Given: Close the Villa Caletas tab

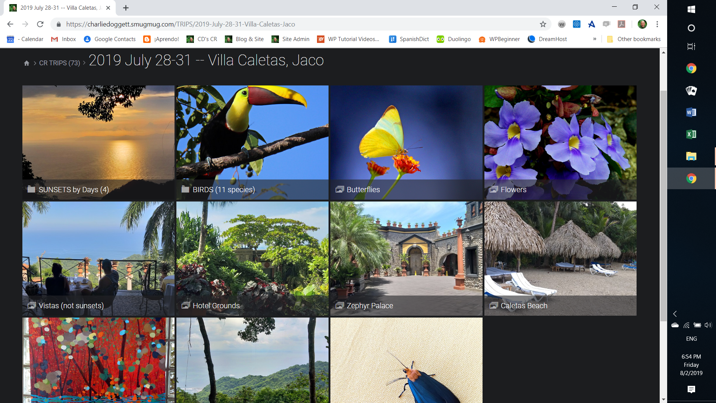Looking at the screenshot, I should pyautogui.click(x=108, y=8).
